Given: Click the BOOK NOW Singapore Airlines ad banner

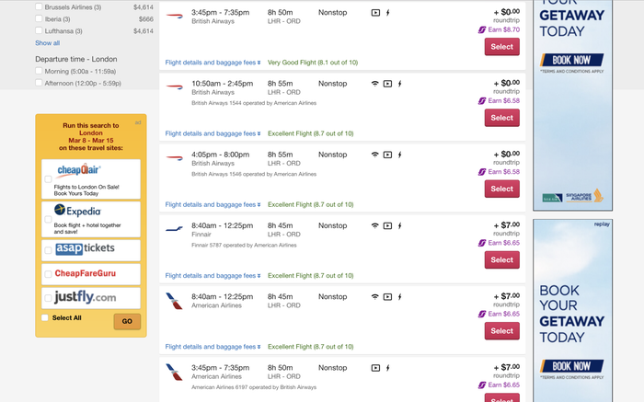Looking at the screenshot, I should coord(572,60).
